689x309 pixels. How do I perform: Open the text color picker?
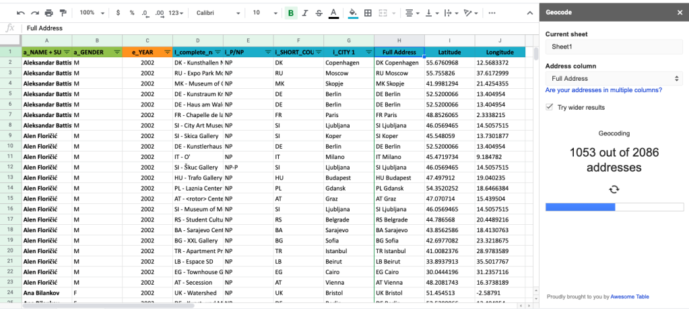(x=333, y=13)
